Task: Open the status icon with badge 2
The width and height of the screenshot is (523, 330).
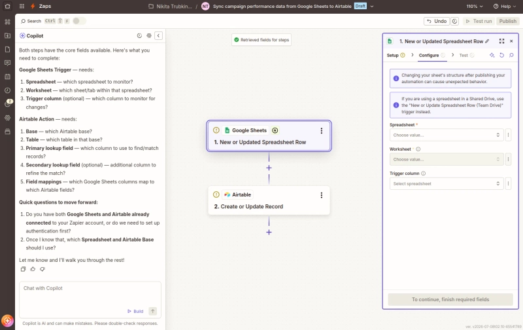Action: (x=7, y=103)
